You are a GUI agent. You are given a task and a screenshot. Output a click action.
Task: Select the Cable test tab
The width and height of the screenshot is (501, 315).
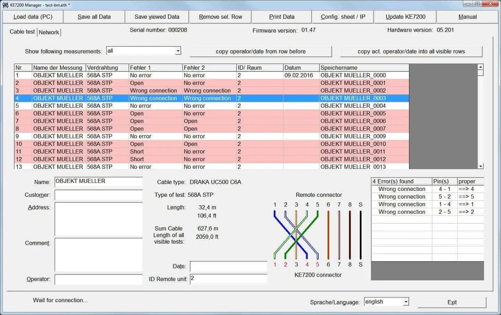pyautogui.click(x=22, y=32)
